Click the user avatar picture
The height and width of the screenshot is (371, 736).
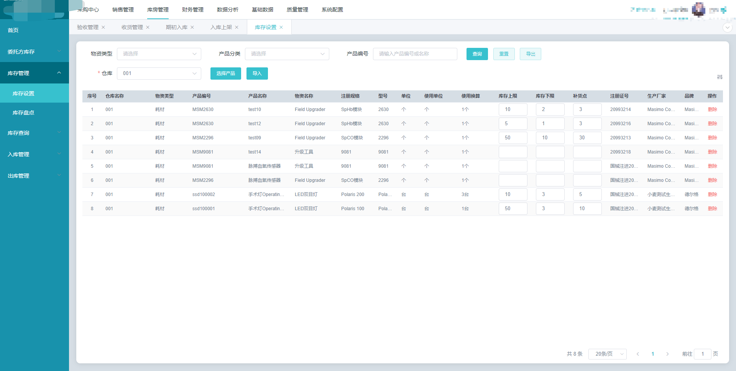pos(698,10)
